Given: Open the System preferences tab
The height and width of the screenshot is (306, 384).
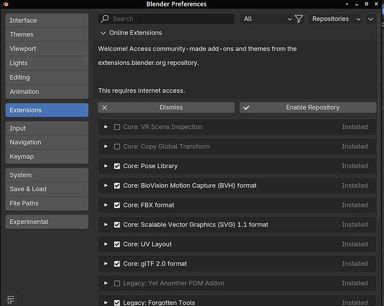Looking at the screenshot, I should point(47,175).
